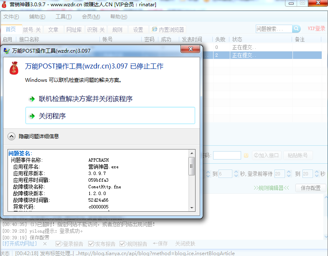Click spinner of last 20 seconds field
Viewport: 328px width, 256px height.
coord(316,174)
